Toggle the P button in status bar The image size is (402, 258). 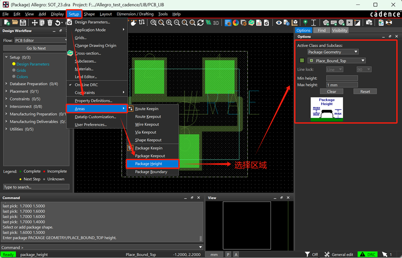point(228,254)
